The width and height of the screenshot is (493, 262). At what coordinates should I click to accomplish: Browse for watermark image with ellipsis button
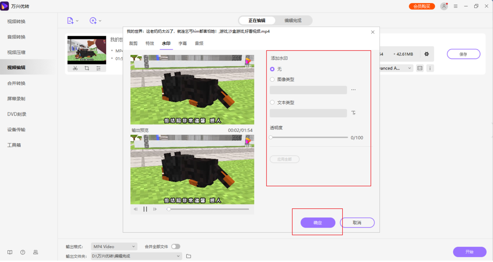(353, 90)
